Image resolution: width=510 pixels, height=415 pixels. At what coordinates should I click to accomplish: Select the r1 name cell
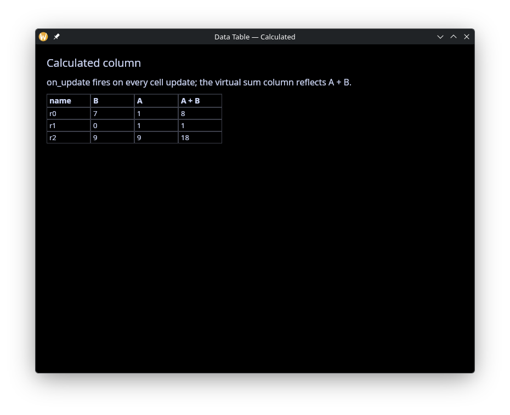pyautogui.click(x=69, y=125)
